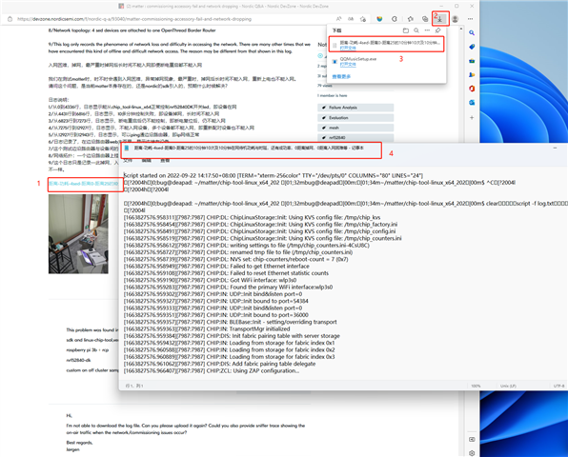This screenshot has height=457, width=568.
Task: Open file link under QQMusicSetup.exe
Action: point(348,65)
